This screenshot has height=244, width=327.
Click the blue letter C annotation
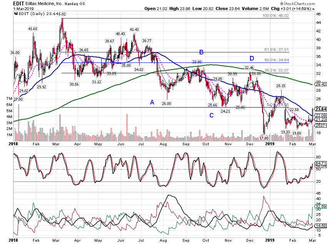[212, 115]
